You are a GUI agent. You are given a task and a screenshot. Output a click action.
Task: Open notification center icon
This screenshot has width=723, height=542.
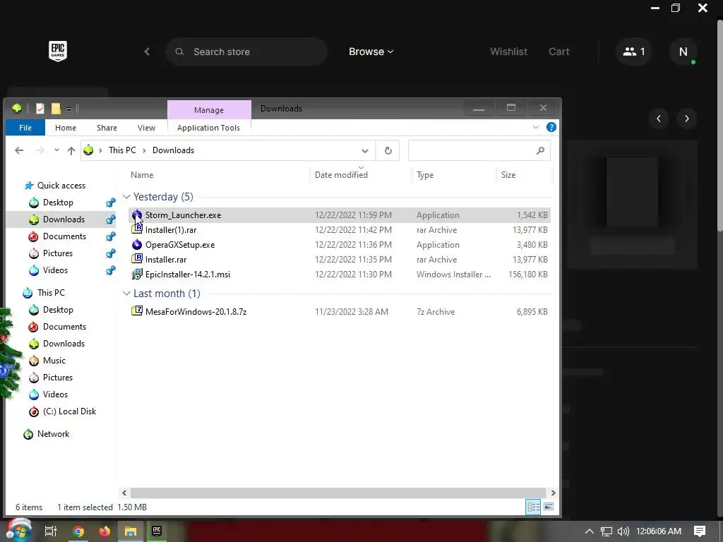[x=700, y=531]
